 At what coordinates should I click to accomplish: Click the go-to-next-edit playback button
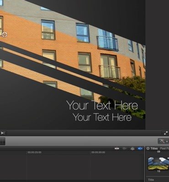point(3,133)
